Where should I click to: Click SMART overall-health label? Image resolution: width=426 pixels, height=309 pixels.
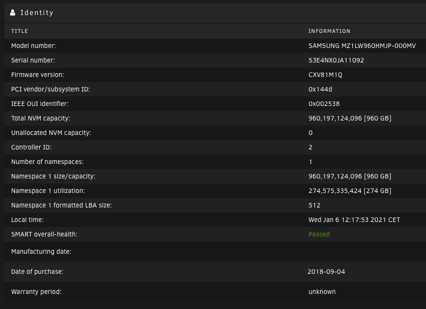[44, 234]
